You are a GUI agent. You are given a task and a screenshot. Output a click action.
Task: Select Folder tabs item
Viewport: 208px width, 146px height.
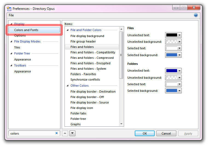(78, 114)
